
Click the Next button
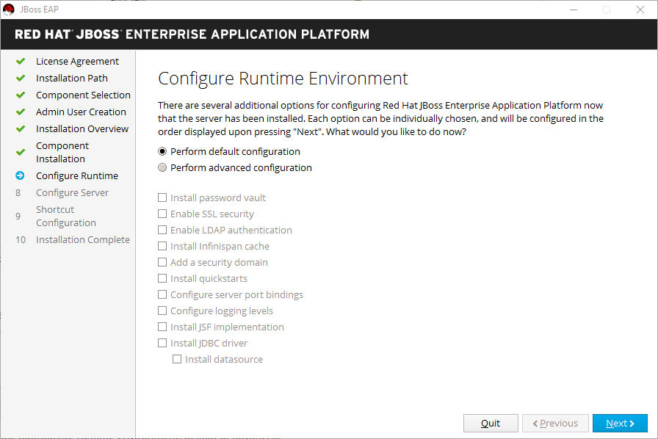[619, 423]
